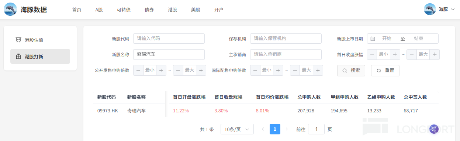Increase 国际配售申购倍数 minimum value
The image size is (460, 141).
tap(278, 70)
